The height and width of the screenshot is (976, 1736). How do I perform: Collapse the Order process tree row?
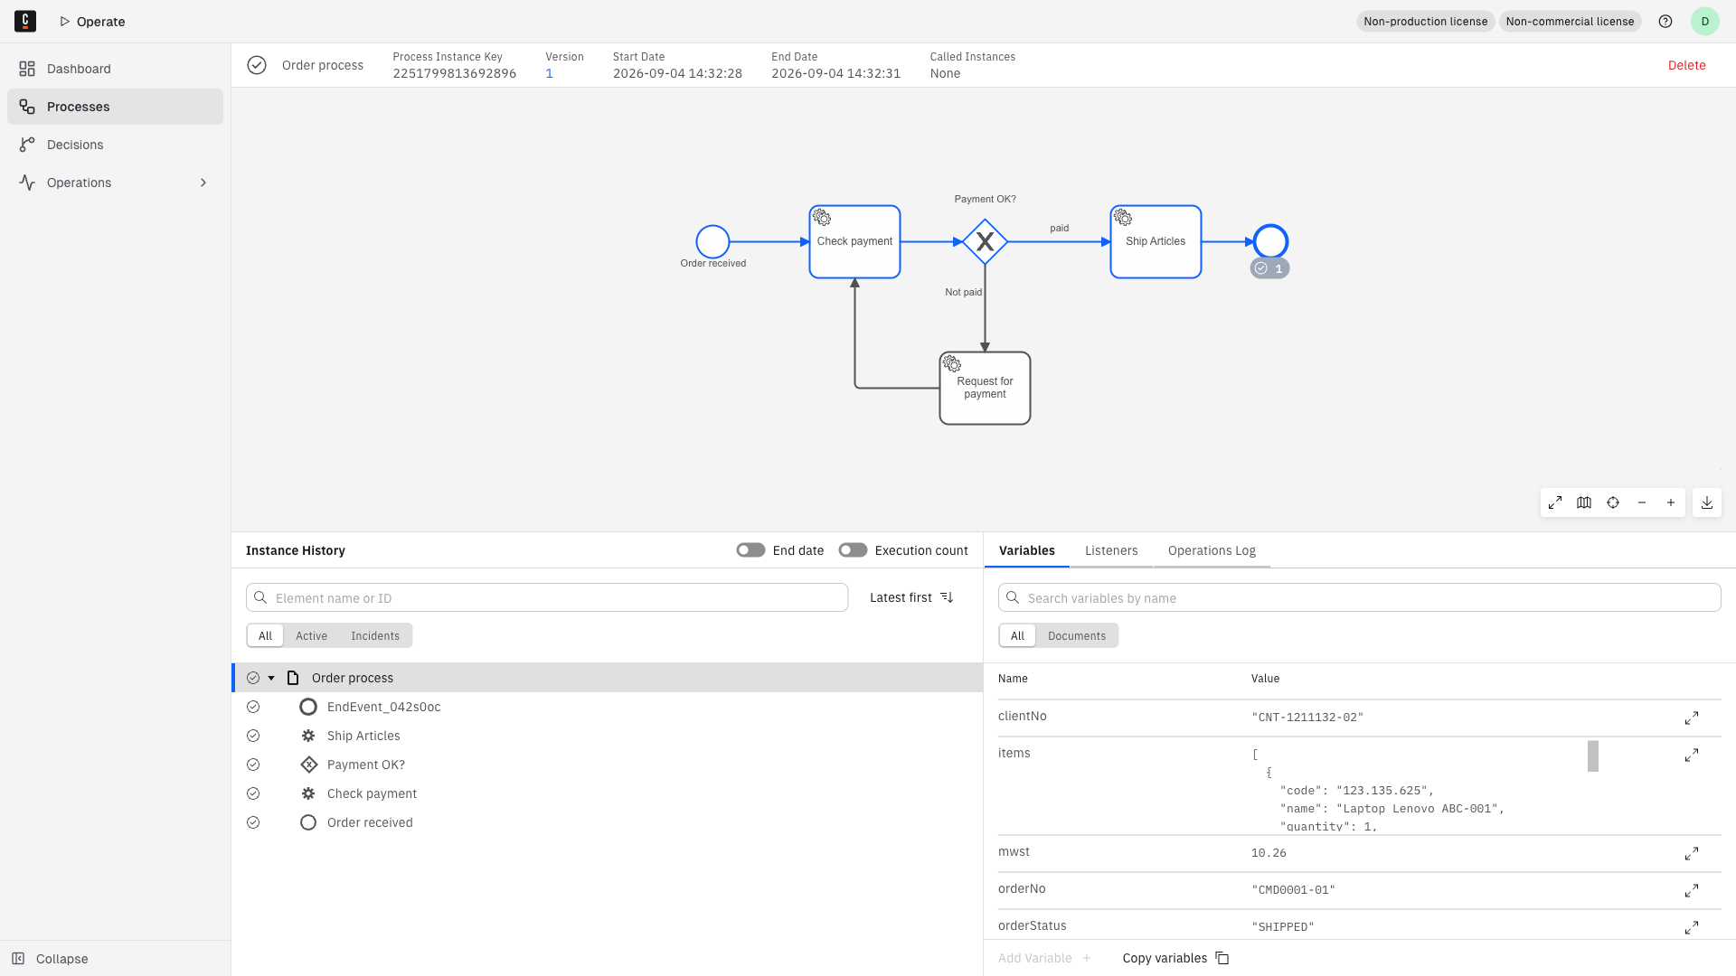pyautogui.click(x=270, y=678)
